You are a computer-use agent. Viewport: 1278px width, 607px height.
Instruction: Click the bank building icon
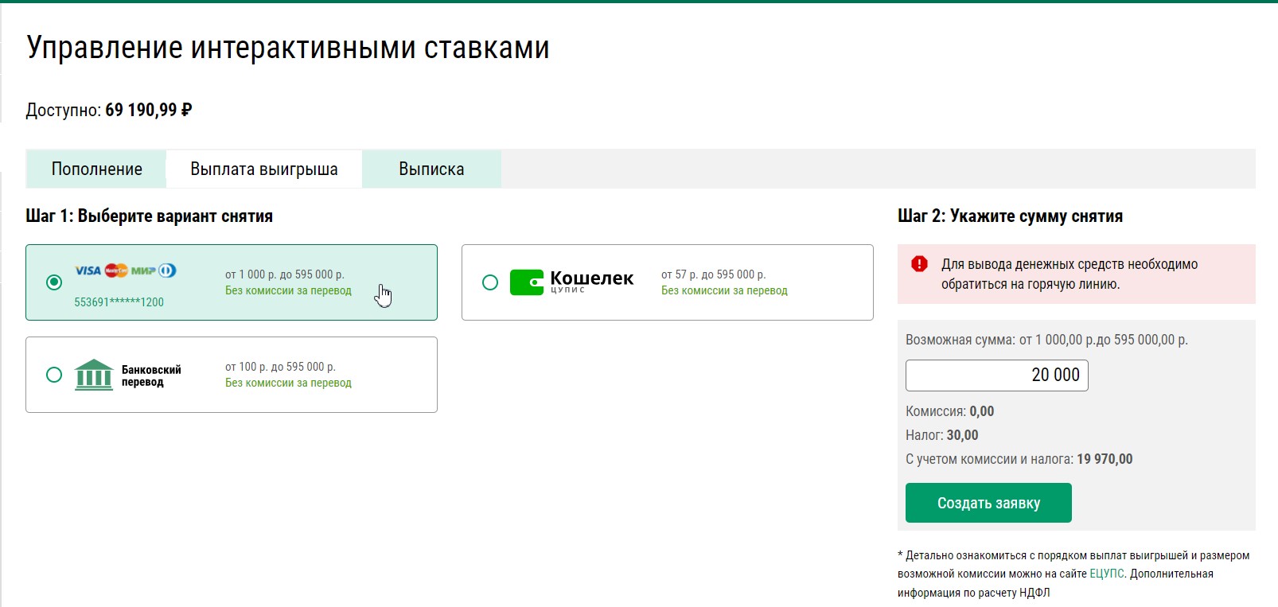click(94, 375)
